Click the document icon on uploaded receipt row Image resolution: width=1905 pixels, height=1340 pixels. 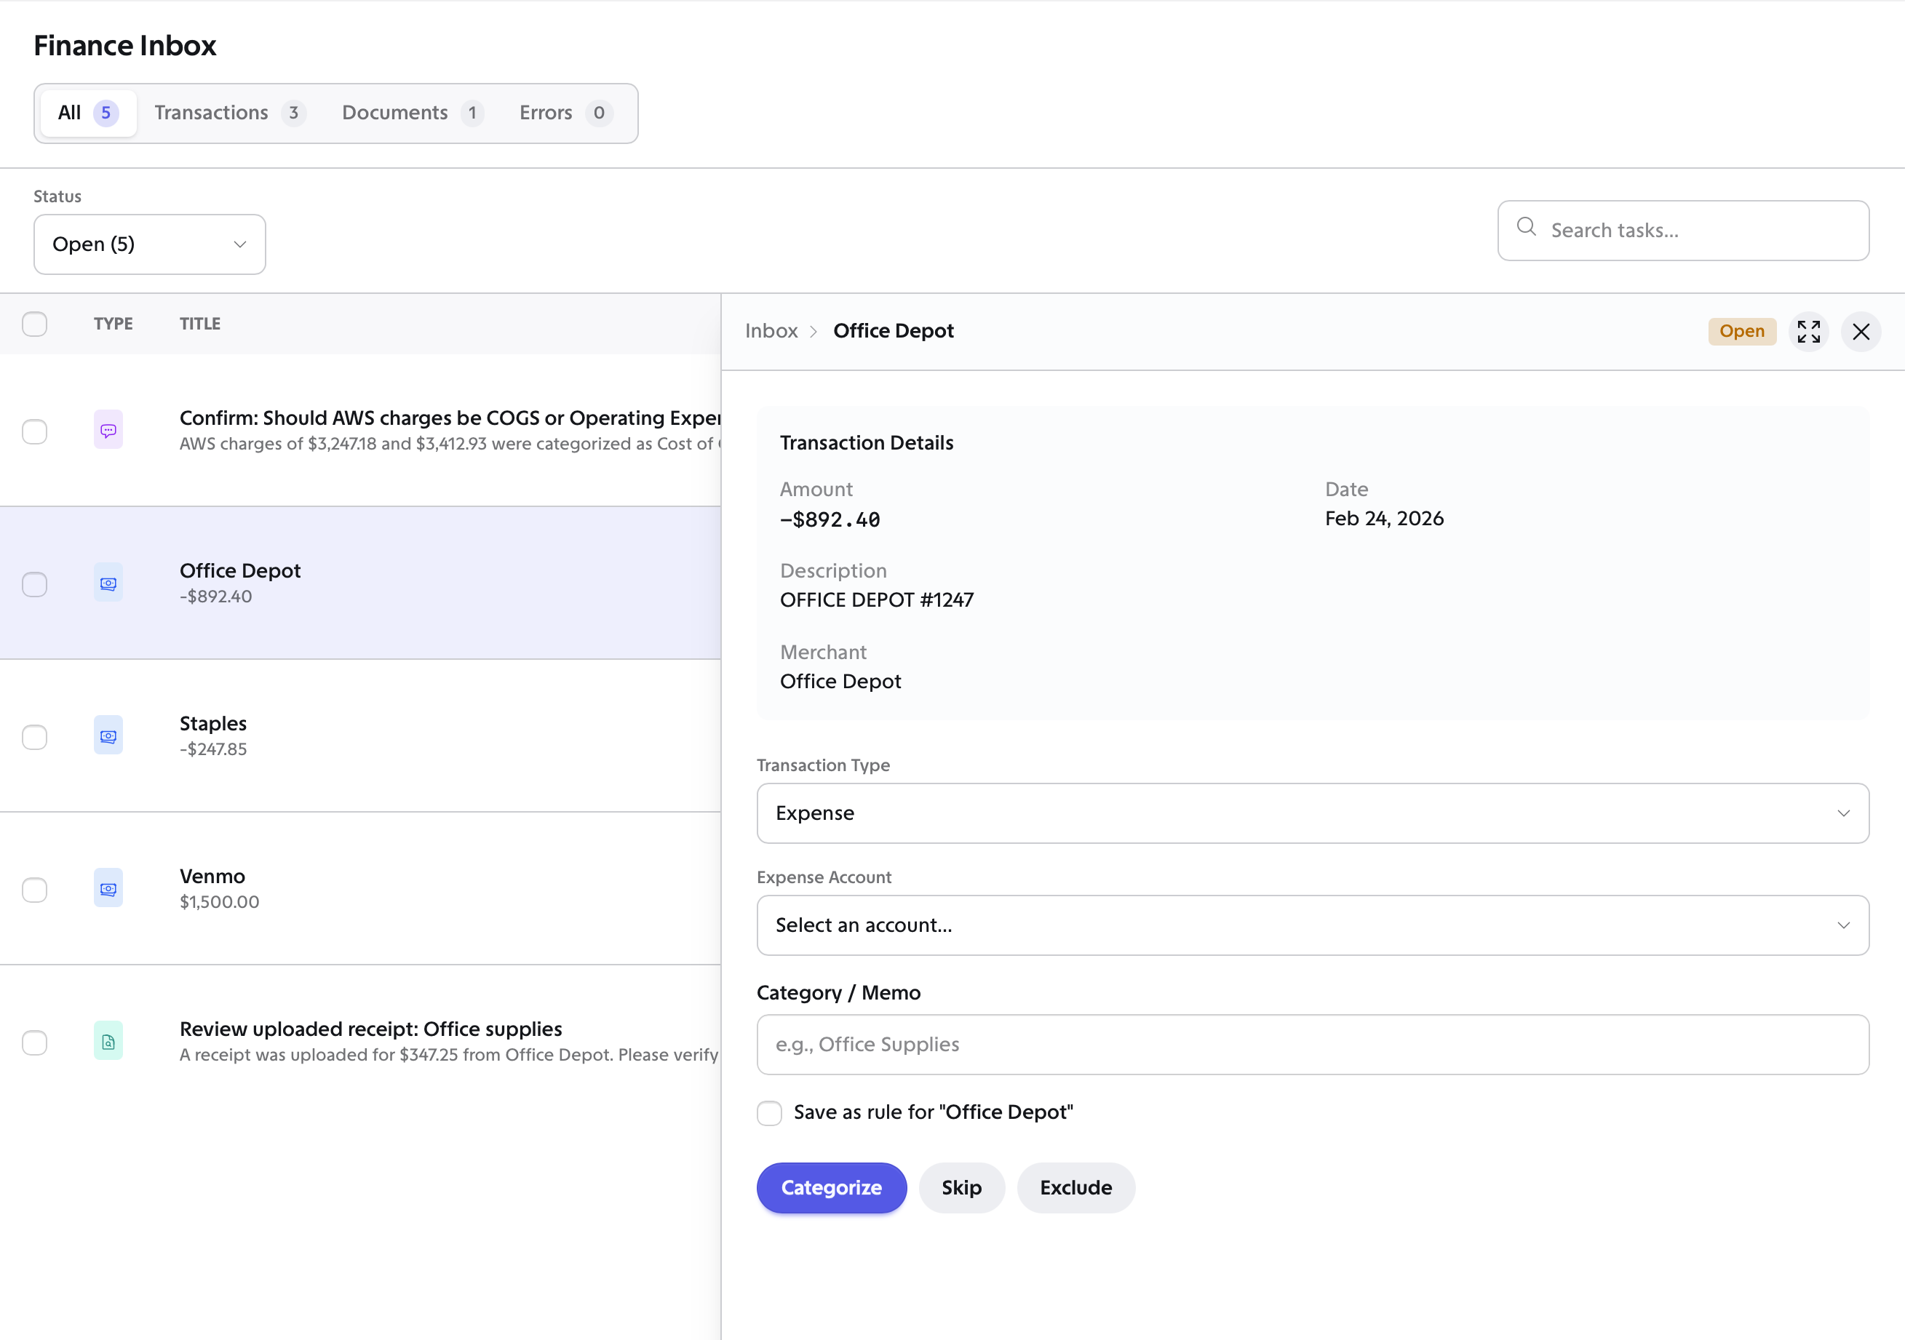coord(108,1041)
